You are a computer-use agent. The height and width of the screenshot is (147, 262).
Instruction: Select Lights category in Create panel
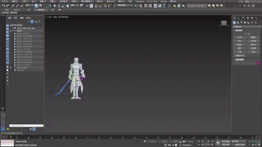pos(241,22)
